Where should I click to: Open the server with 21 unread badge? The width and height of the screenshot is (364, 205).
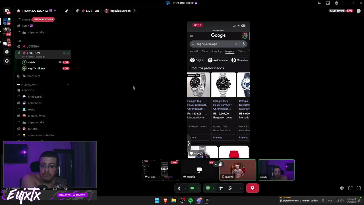[7, 21]
